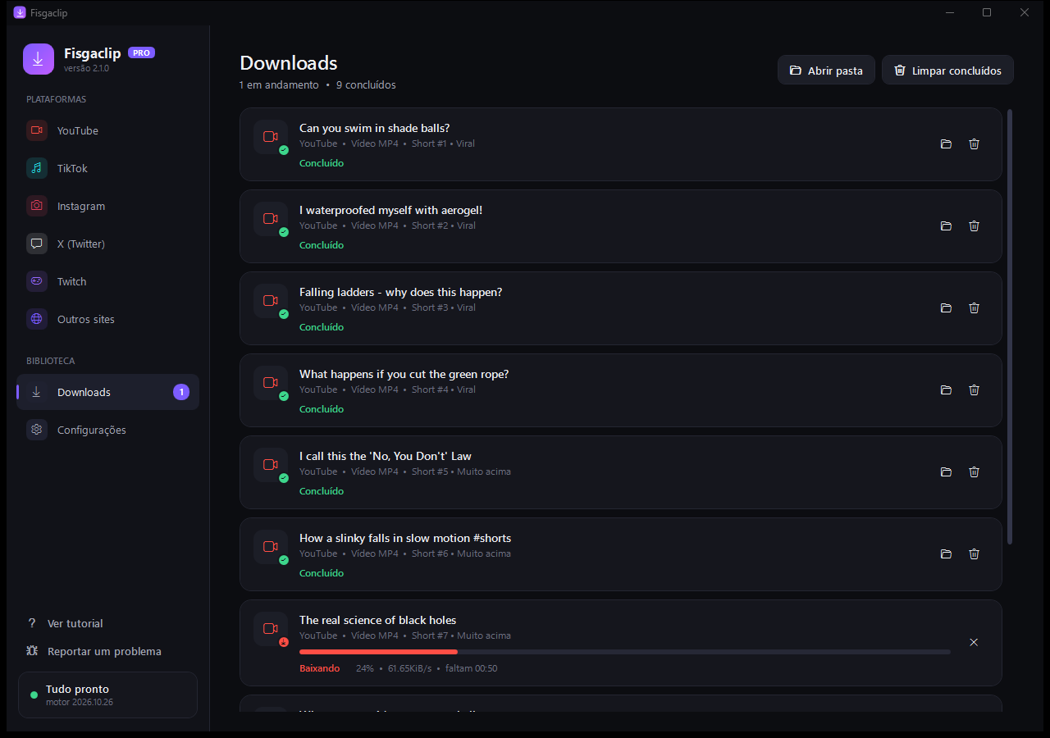Click title 'I call this the 'No, You Don't' Law'
Viewport: 1050px width, 738px height.
386,456
